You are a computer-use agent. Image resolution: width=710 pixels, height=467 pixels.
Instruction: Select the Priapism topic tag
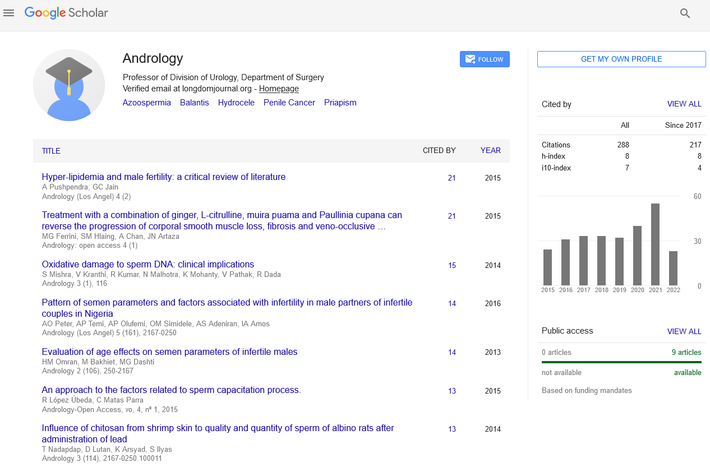[x=340, y=103]
